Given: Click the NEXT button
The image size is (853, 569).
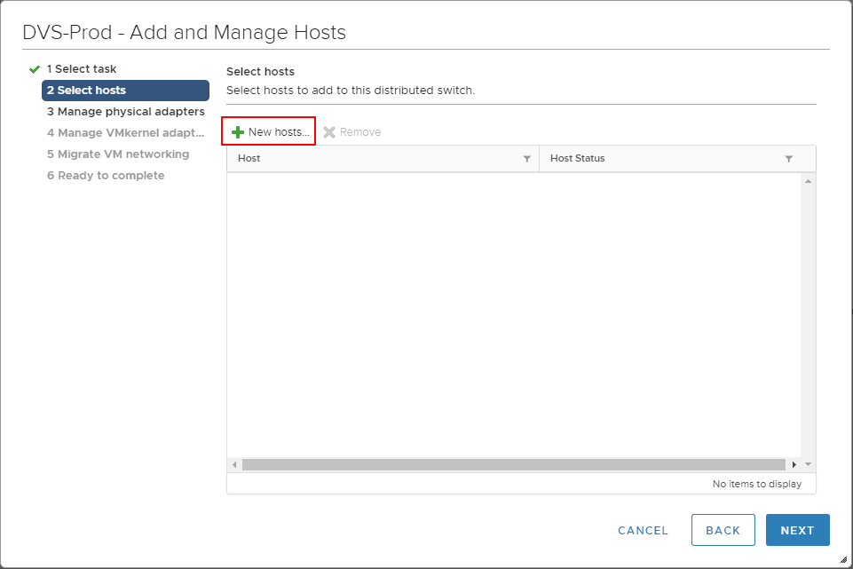Looking at the screenshot, I should [x=796, y=530].
